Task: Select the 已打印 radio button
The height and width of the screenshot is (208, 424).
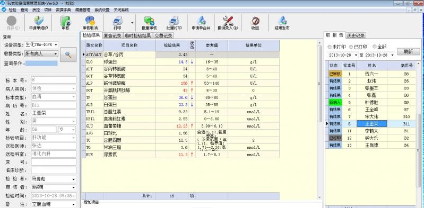Action: tap(351, 47)
